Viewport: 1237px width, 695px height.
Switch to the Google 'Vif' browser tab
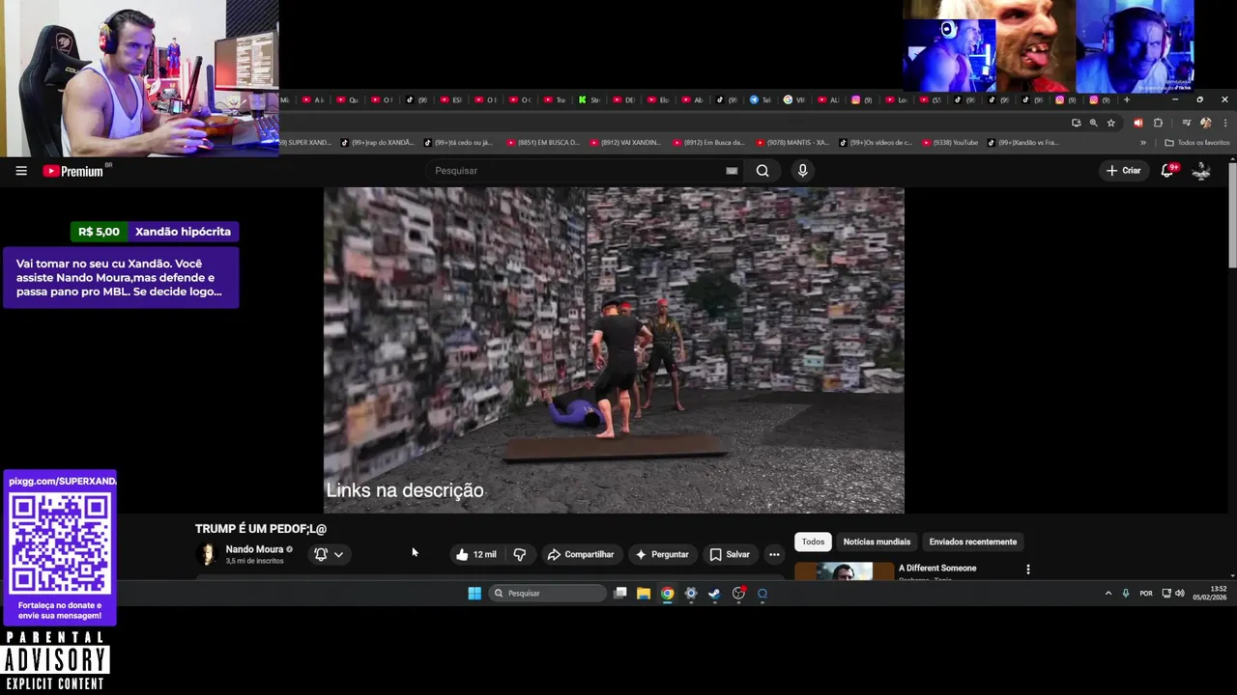(x=795, y=100)
